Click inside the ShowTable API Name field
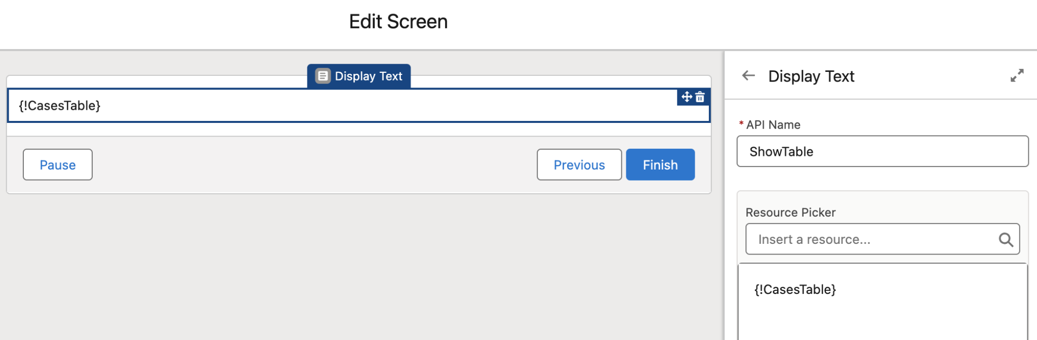 coord(882,151)
